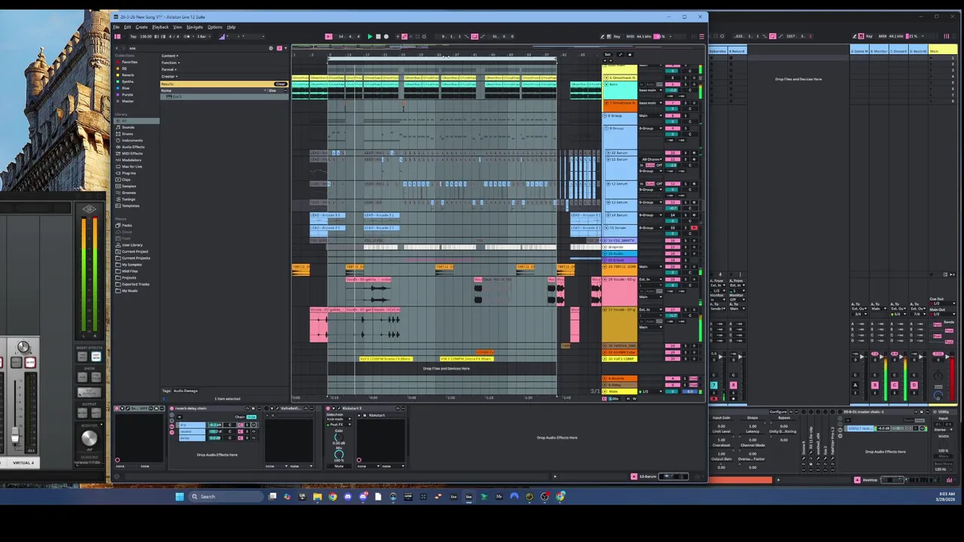Select Clips in the browser library
964x542 pixels.
coord(127,180)
